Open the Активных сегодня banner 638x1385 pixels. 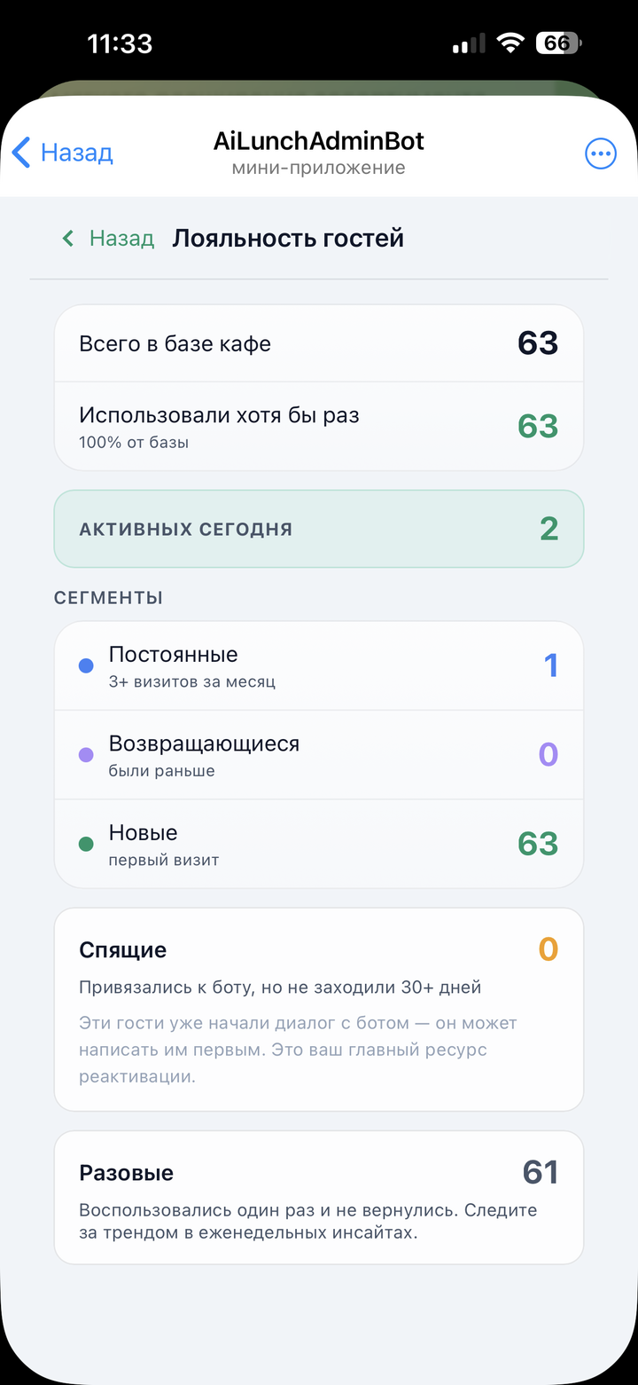click(x=319, y=529)
